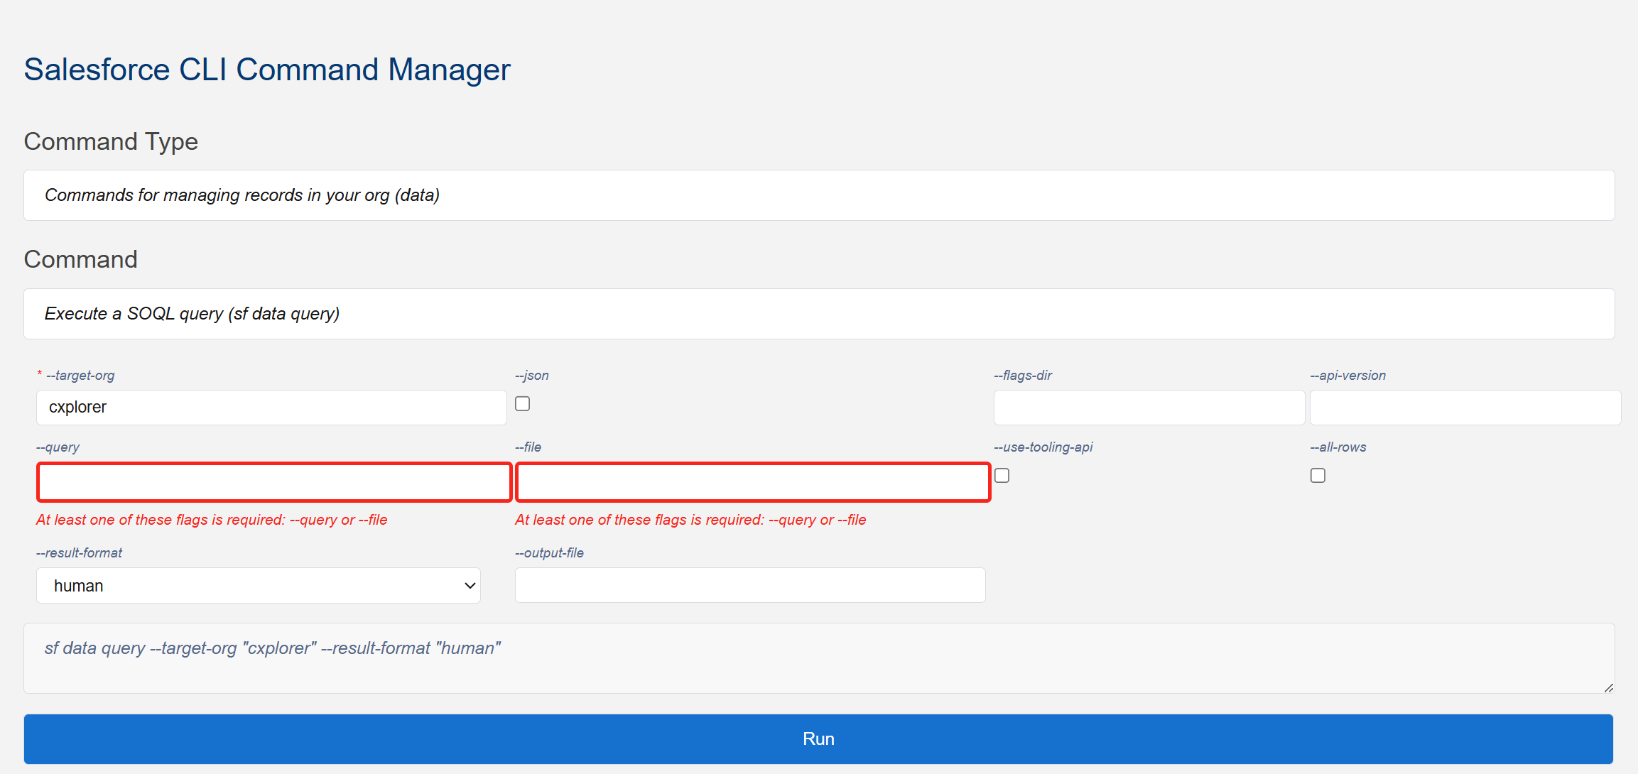Grab the resize handle of command textarea
Image resolution: width=1638 pixels, height=774 pixels.
coord(1609,687)
